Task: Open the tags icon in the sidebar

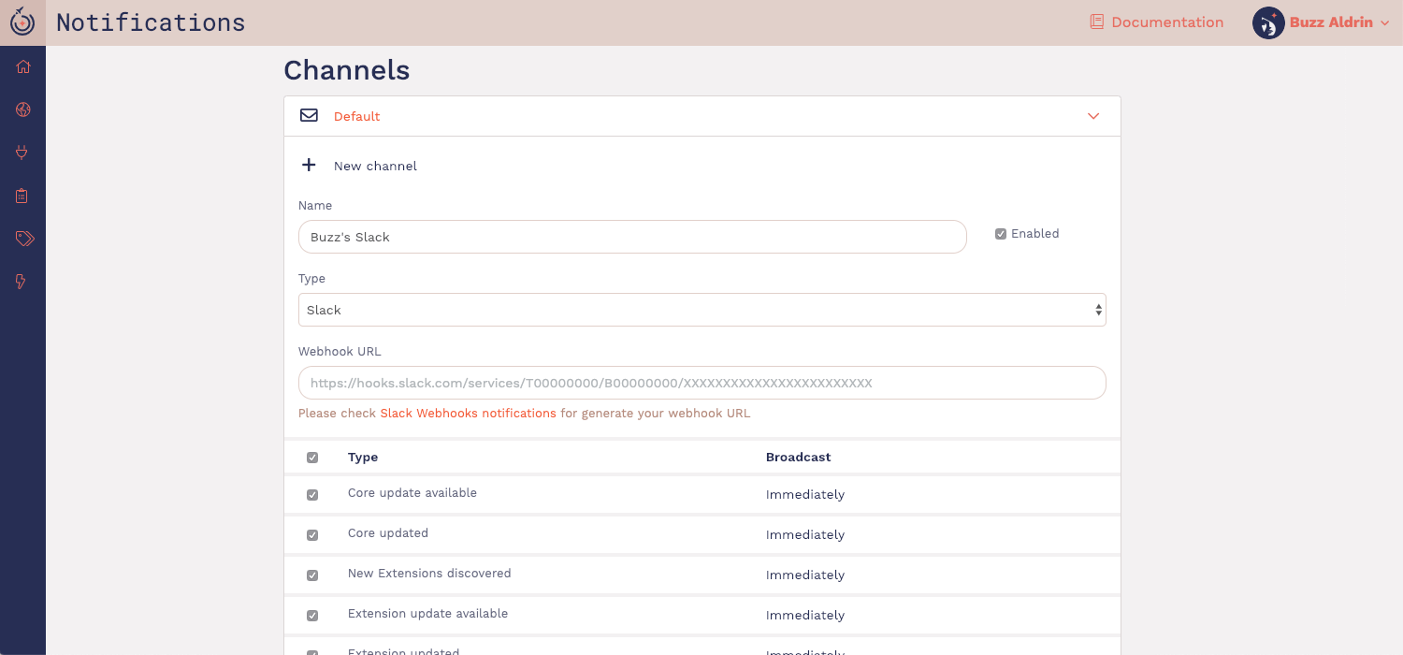Action: tap(24, 239)
